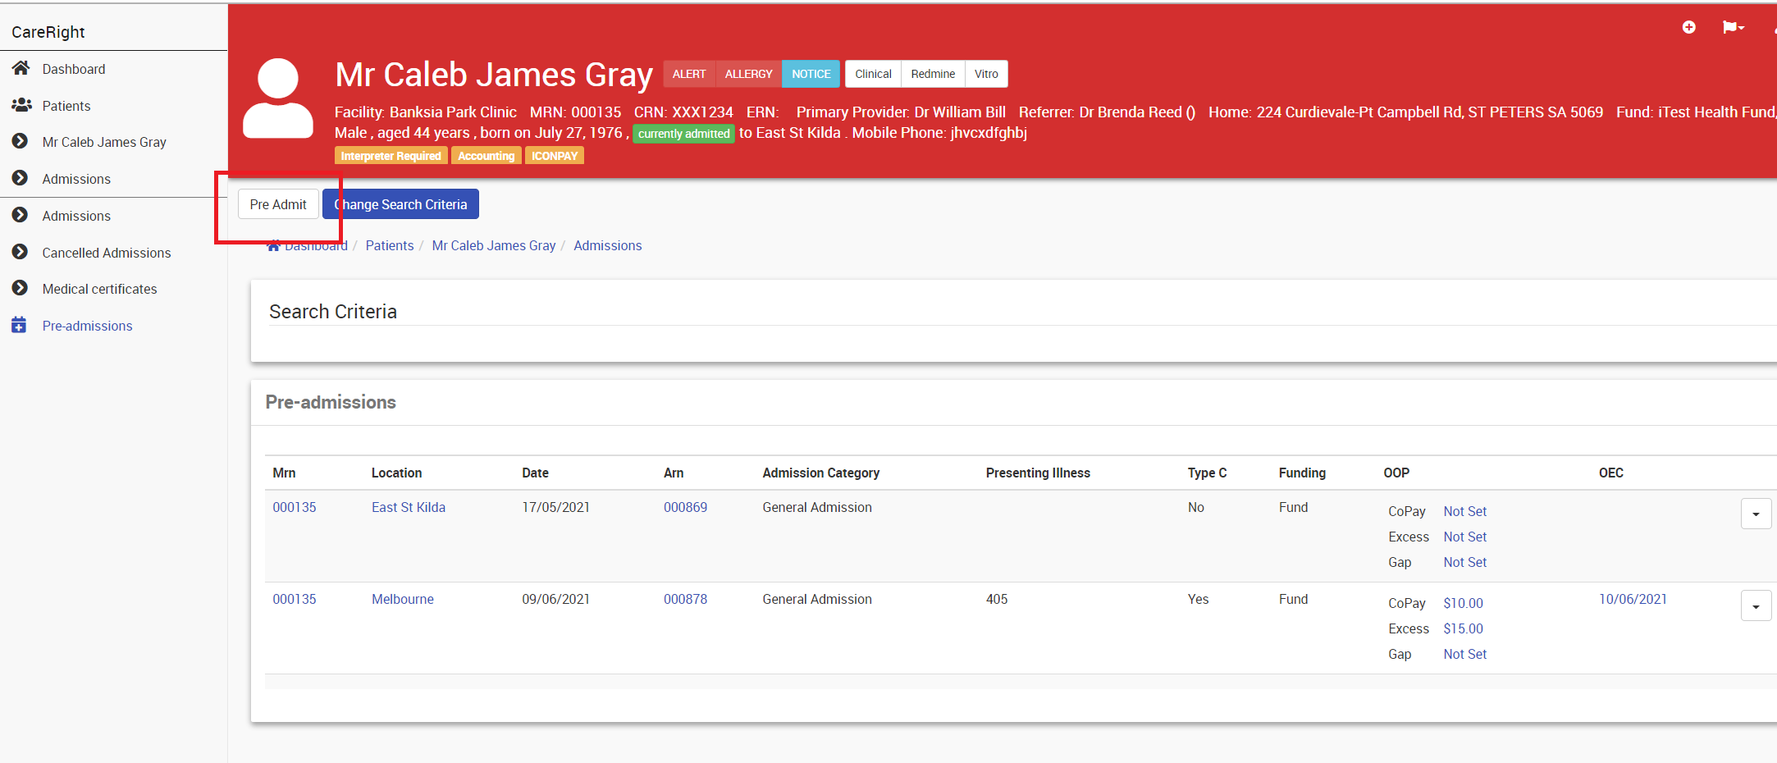Open the Redmine tab in patient header
The image size is (1777, 763).
933,74
